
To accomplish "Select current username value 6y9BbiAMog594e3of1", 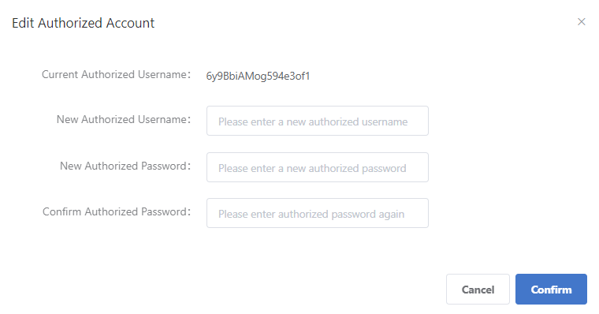I will [258, 76].
